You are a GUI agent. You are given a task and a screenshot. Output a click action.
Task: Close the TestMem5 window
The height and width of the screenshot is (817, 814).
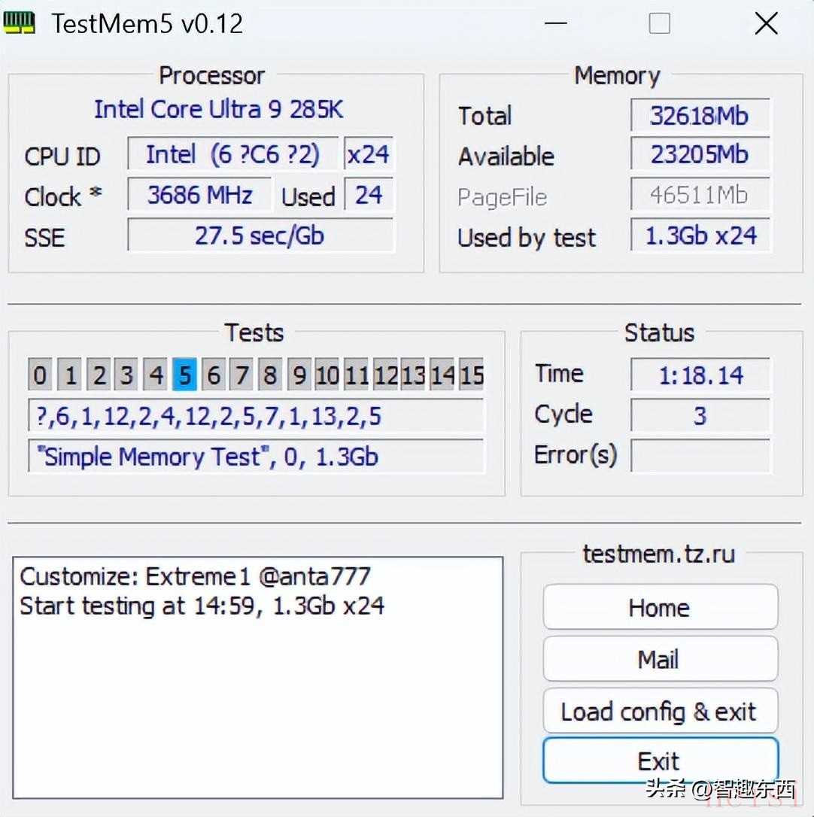coord(766,23)
